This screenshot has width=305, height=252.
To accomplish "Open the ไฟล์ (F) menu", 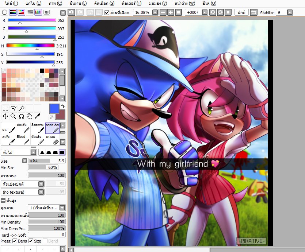I will (12, 3).
